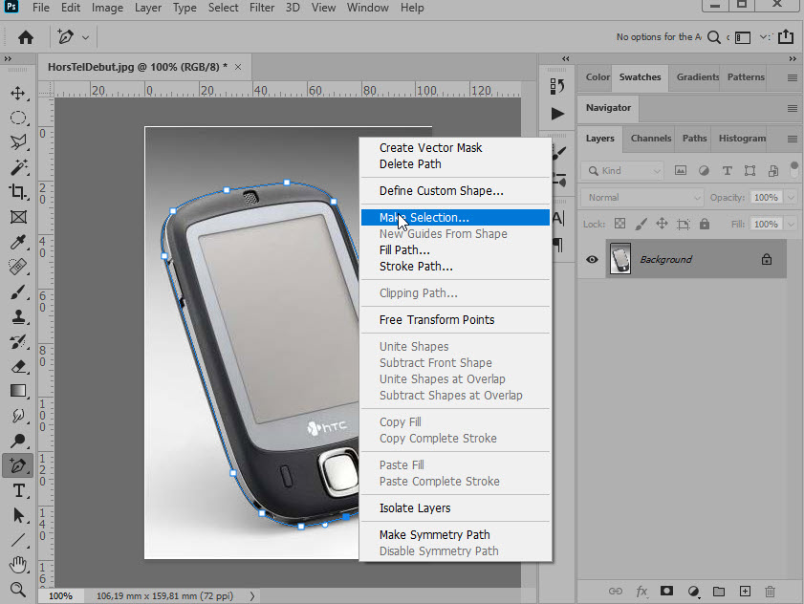Image resolution: width=804 pixels, height=604 pixels.
Task: Click the Link layers button
Action: click(616, 592)
